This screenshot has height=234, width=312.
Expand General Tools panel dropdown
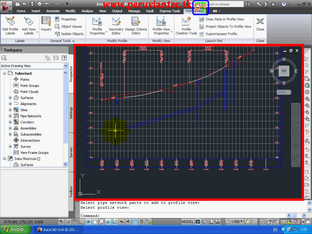(x=73, y=41)
